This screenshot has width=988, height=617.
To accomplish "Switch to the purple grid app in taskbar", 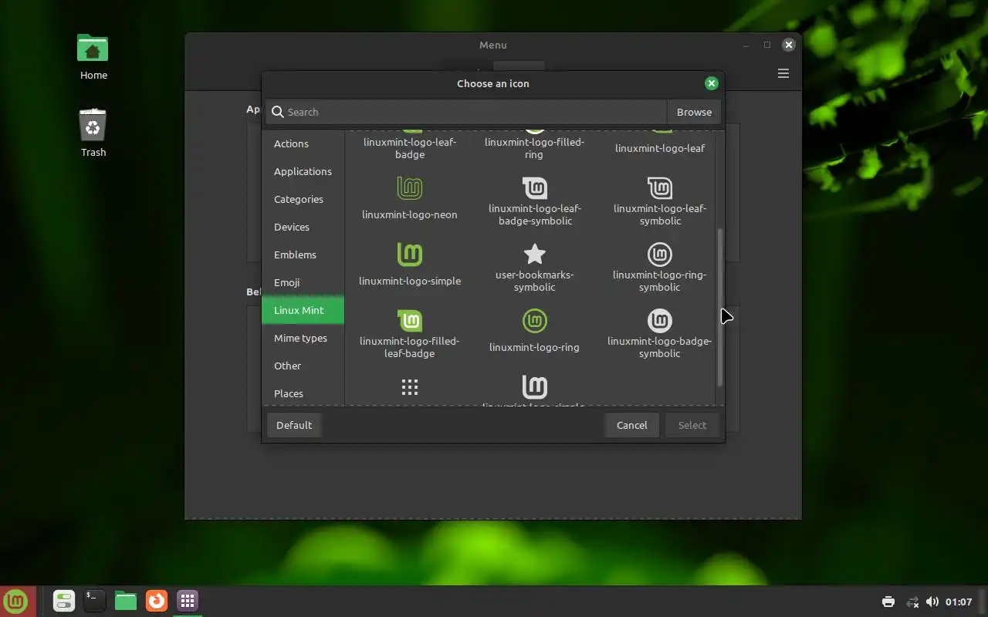I will [x=188, y=600].
